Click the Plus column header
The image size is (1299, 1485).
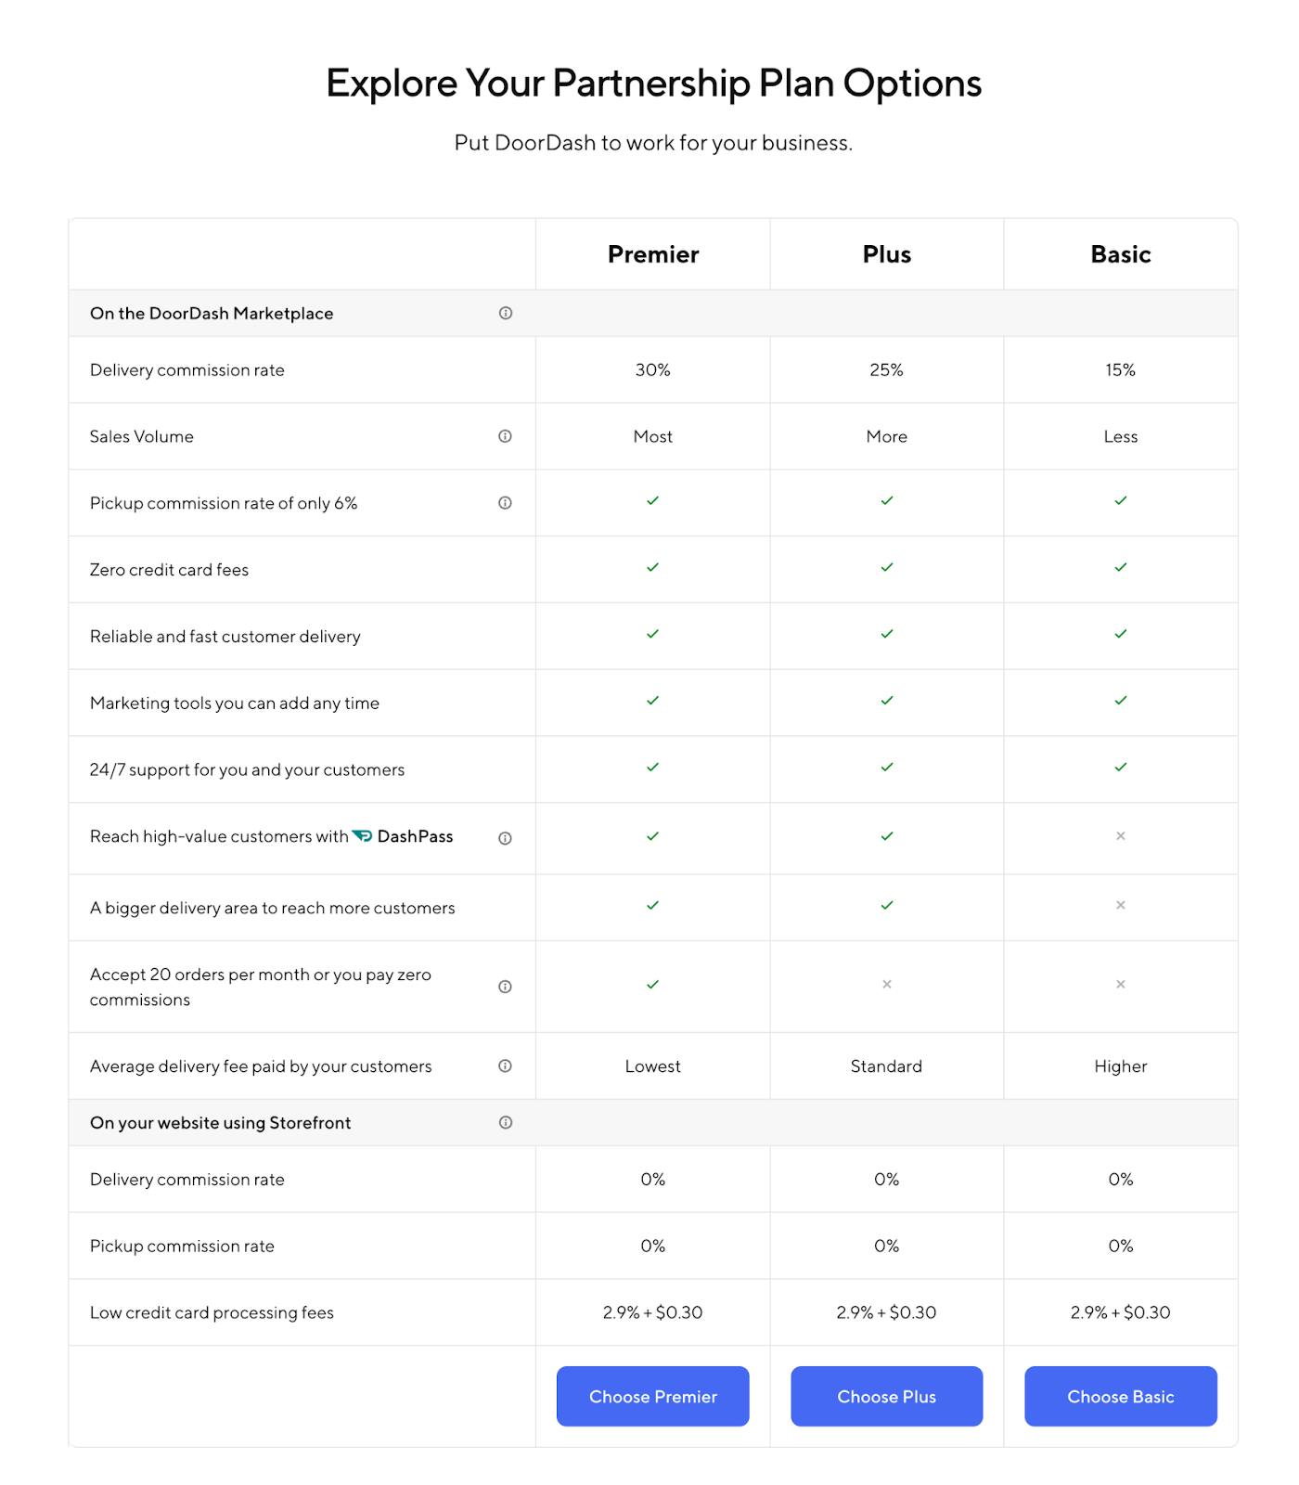coord(886,254)
